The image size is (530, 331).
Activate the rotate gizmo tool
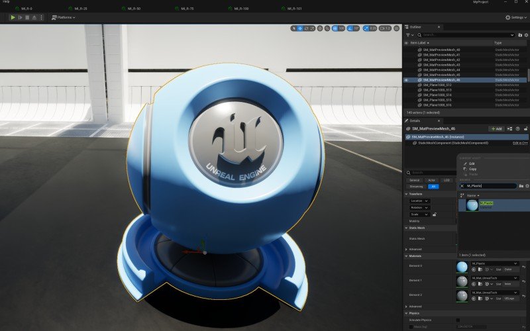tap(306, 28)
